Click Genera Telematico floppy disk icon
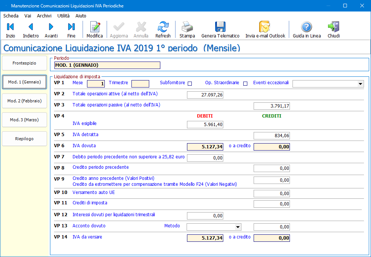The width and height of the screenshot is (371, 257). pyautogui.click(x=220, y=27)
